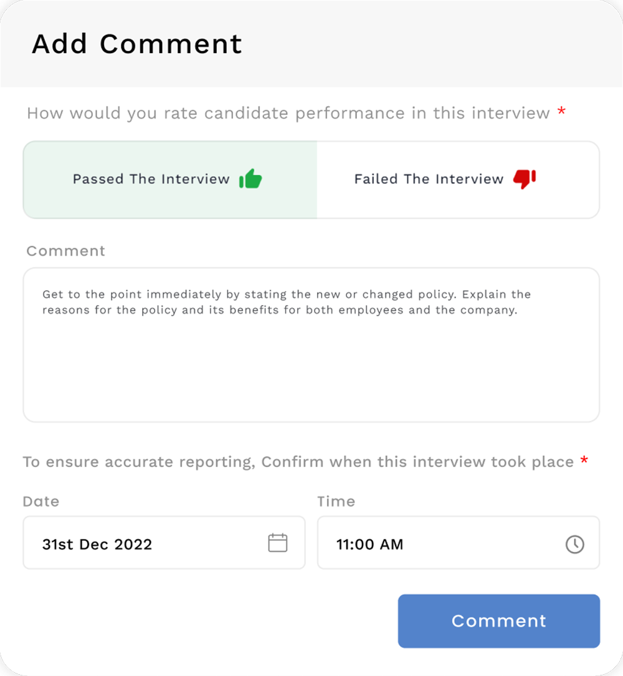Click the Date field label
This screenshot has height=676, width=623.
click(x=41, y=501)
